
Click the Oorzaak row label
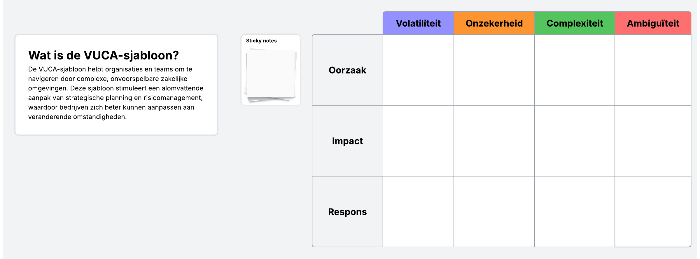(x=347, y=70)
